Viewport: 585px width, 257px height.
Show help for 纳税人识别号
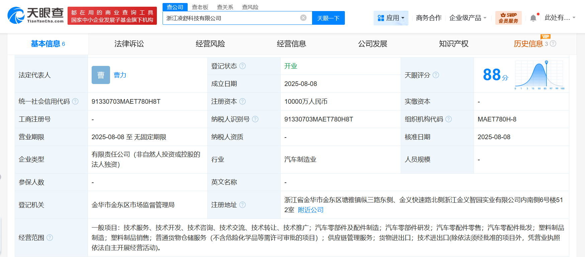[x=255, y=119]
